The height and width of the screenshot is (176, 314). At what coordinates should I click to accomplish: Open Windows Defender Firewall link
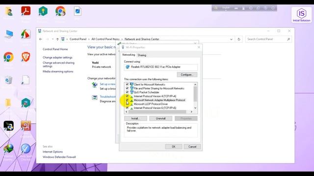point(59,157)
